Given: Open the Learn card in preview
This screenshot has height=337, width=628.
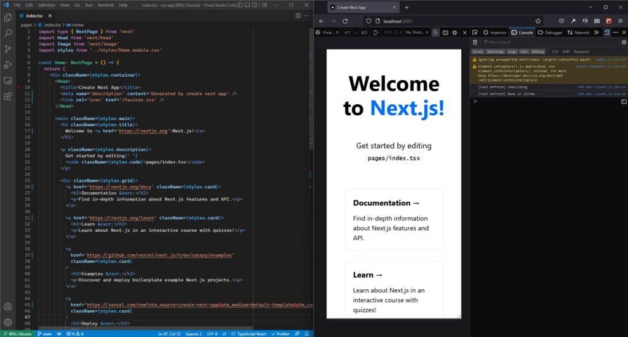Looking at the screenshot, I should click(394, 290).
